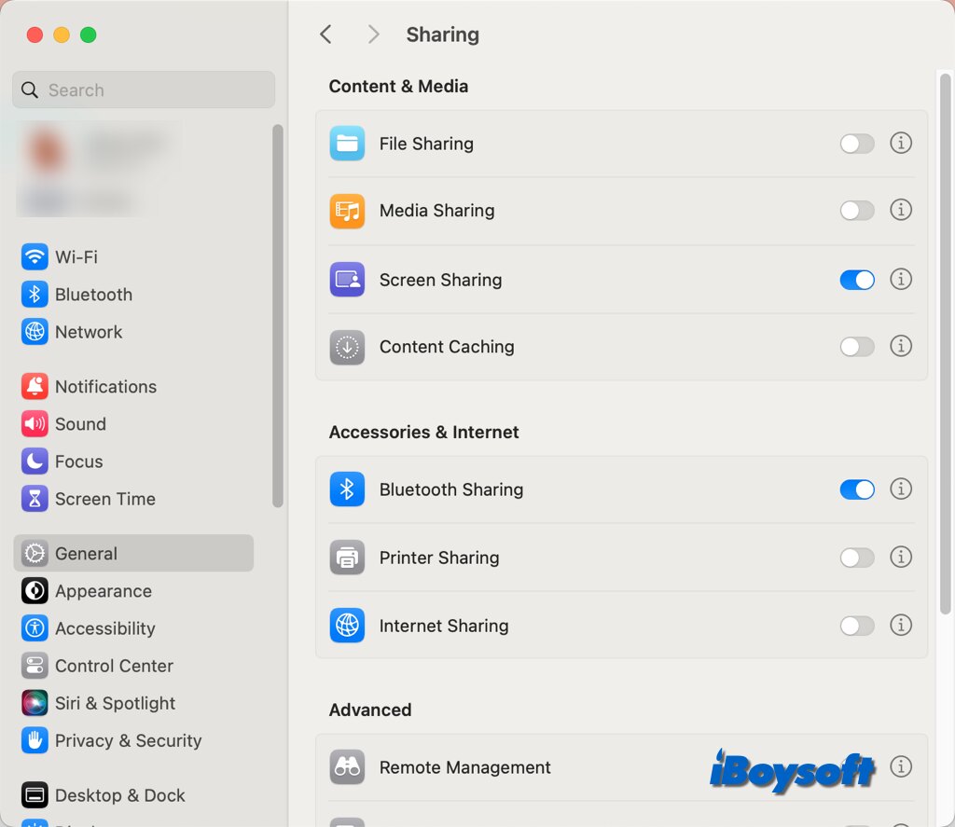Click the Bluetooth Sharing icon
The image size is (955, 827).
coord(347,489)
